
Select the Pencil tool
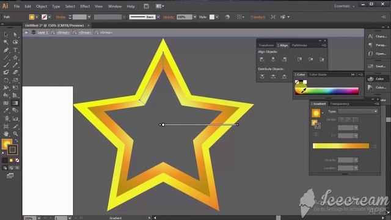pos(15,65)
